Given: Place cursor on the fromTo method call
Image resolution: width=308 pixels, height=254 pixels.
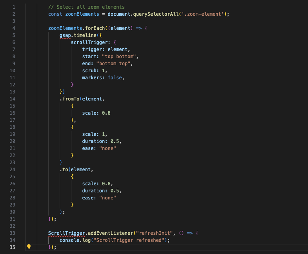Looking at the screenshot, I should (x=71, y=99).
